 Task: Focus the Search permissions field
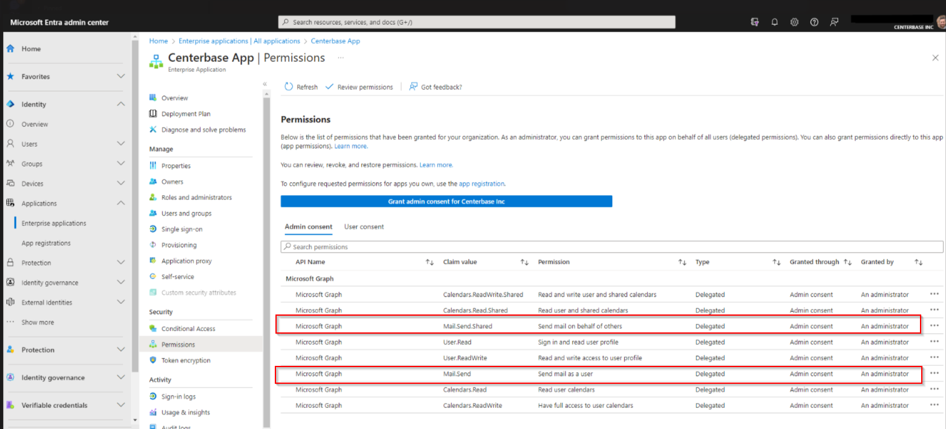[613, 247]
